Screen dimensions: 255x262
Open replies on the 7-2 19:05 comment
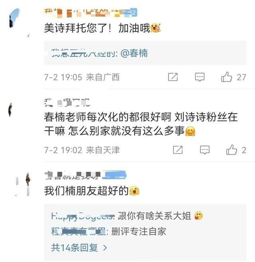click(x=200, y=77)
